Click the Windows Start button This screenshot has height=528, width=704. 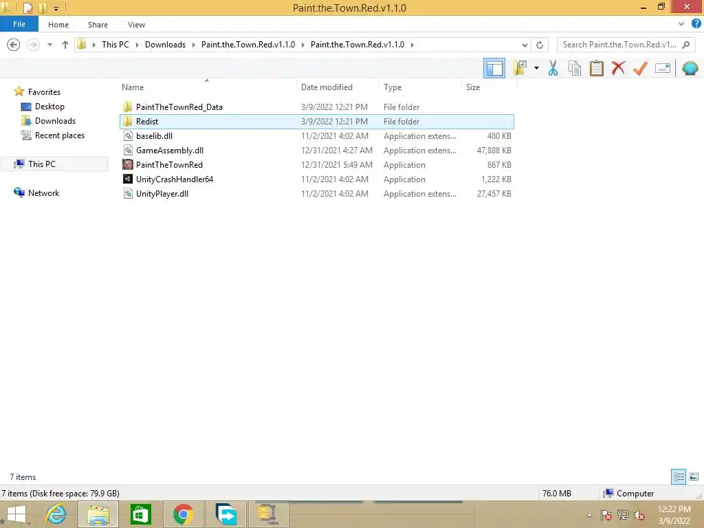click(16, 514)
